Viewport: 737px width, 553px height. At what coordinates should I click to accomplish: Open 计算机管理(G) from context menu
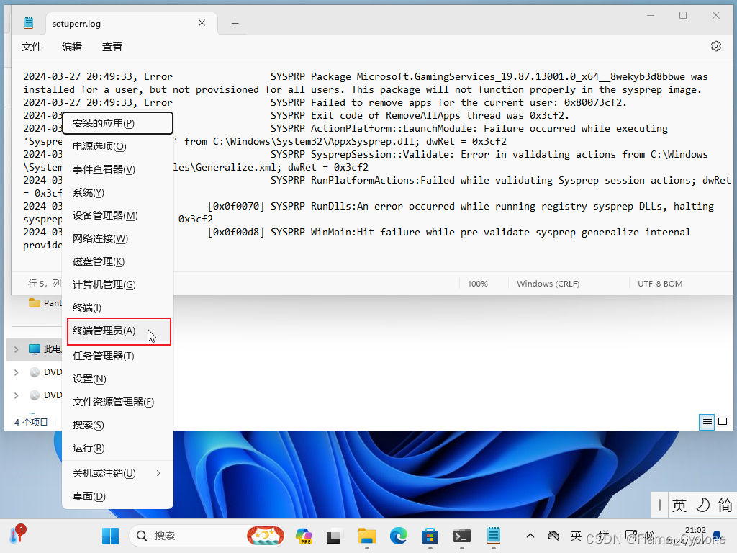[x=117, y=284]
